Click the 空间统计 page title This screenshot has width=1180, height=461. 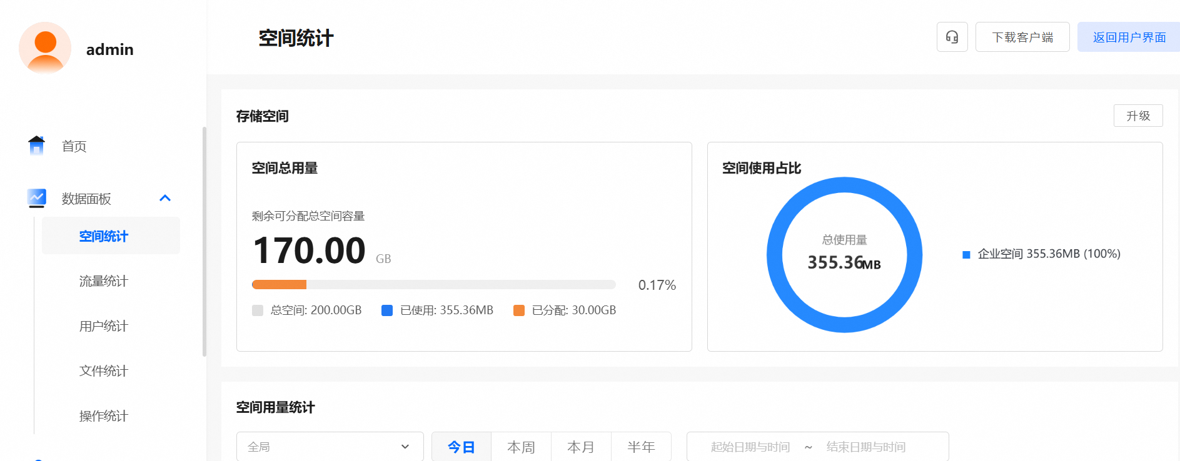(x=296, y=38)
